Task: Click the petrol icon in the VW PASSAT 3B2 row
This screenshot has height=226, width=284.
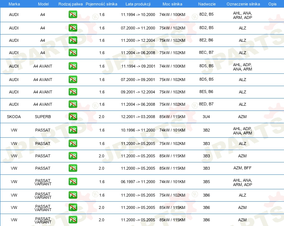Action: pyautogui.click(x=73, y=130)
